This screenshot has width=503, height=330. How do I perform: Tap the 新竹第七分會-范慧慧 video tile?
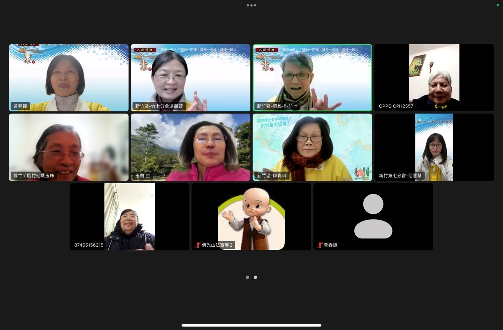(434, 147)
